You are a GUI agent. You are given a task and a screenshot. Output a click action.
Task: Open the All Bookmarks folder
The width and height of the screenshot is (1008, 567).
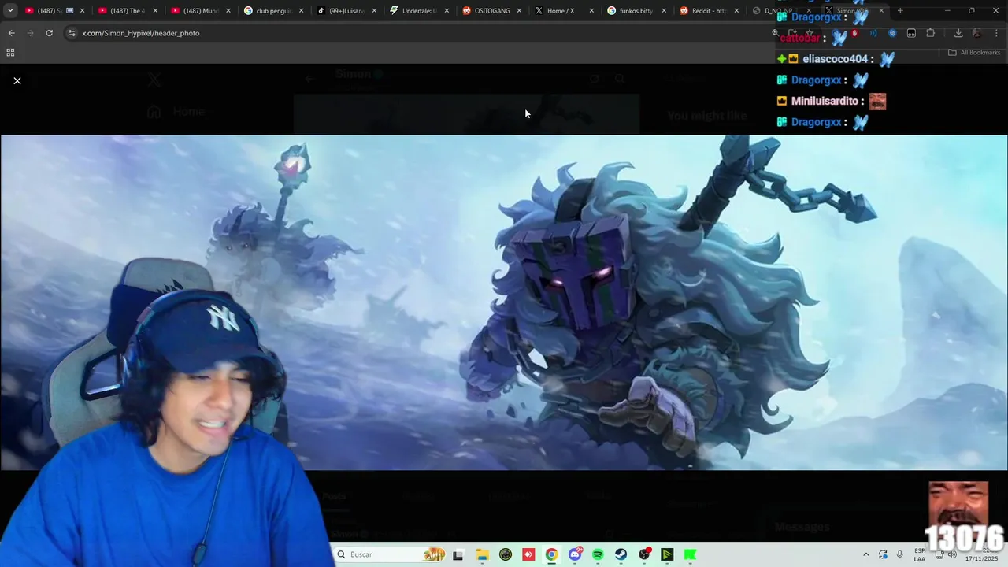(974, 52)
